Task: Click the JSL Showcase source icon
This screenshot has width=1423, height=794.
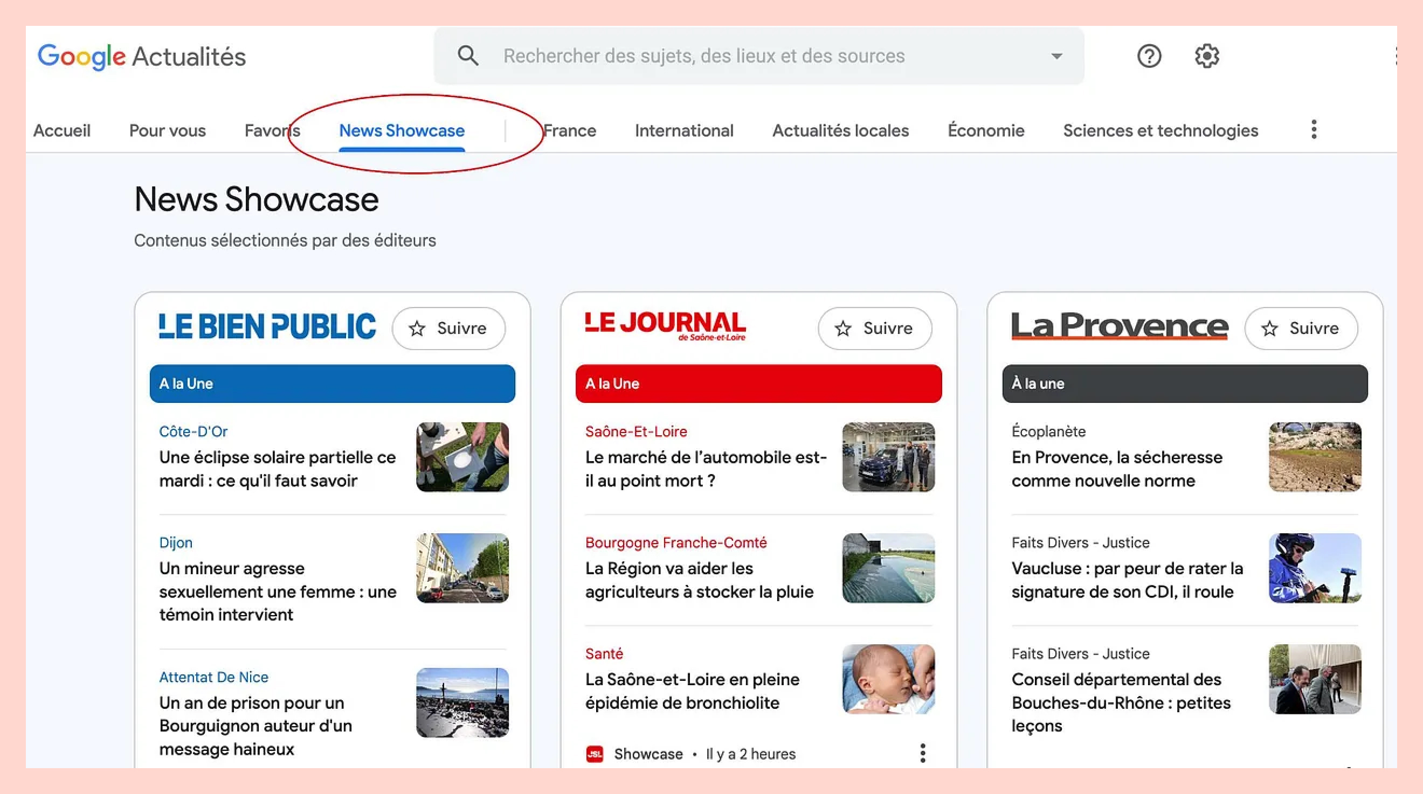Action: 595,754
